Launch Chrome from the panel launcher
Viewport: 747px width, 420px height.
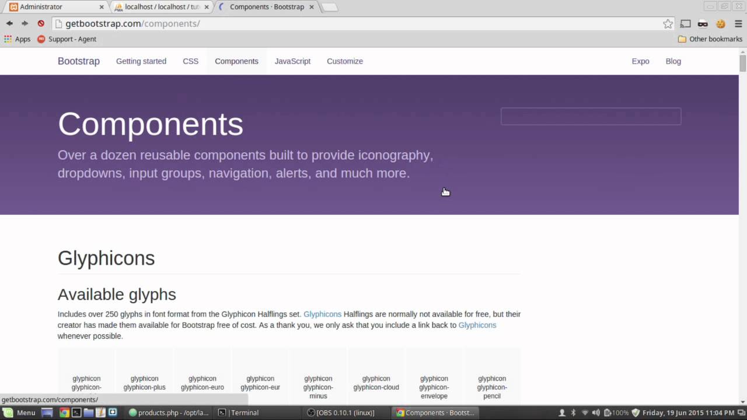64,412
